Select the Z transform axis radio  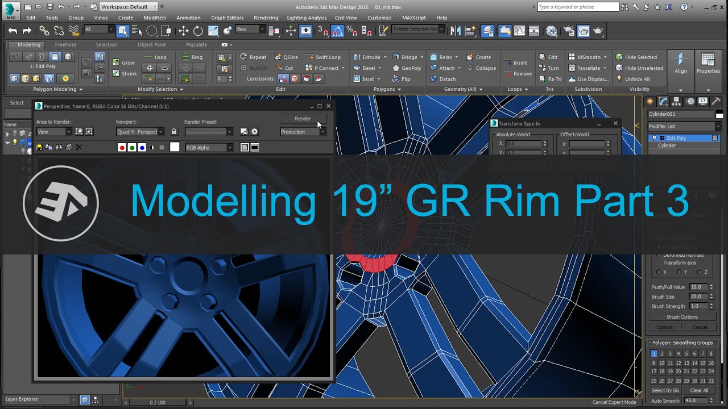pos(699,272)
